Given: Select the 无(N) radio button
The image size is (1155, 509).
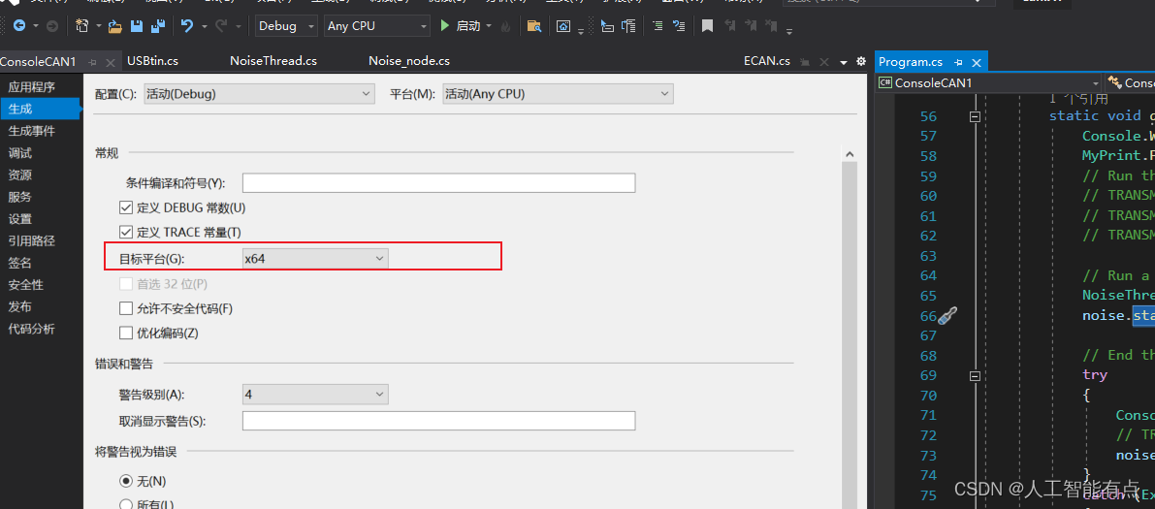Looking at the screenshot, I should pos(125,481).
